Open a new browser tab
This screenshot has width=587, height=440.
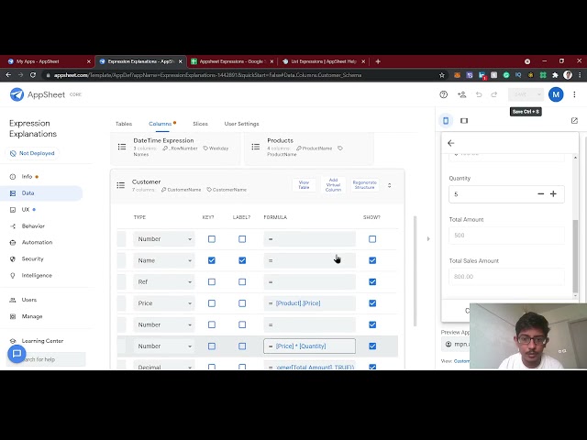(x=378, y=61)
